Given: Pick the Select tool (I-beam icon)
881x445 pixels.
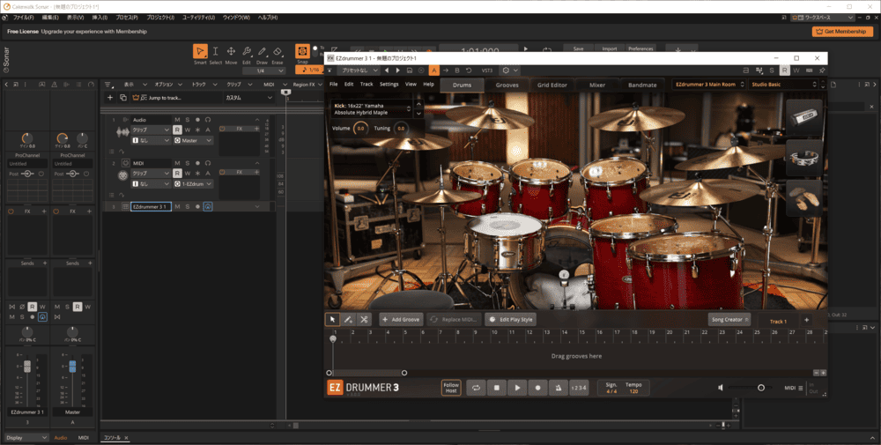Looking at the screenshot, I should coord(215,52).
